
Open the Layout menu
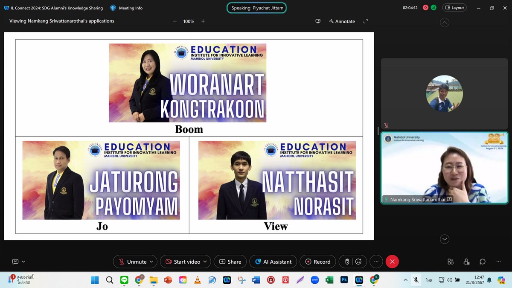pyautogui.click(x=454, y=8)
